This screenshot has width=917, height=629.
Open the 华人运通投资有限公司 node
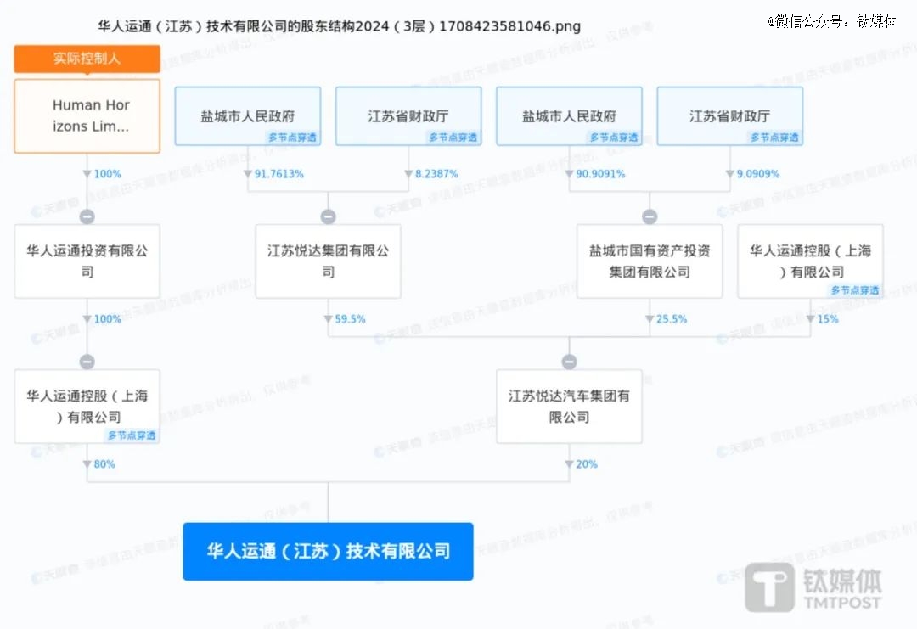pyautogui.click(x=87, y=261)
